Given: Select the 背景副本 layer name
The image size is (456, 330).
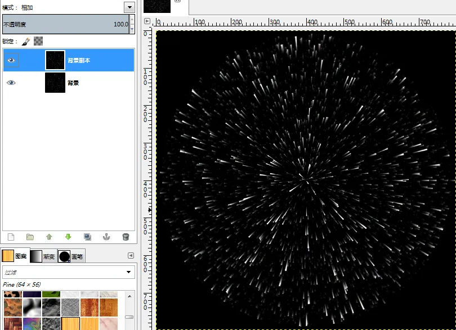Looking at the screenshot, I should point(79,60).
